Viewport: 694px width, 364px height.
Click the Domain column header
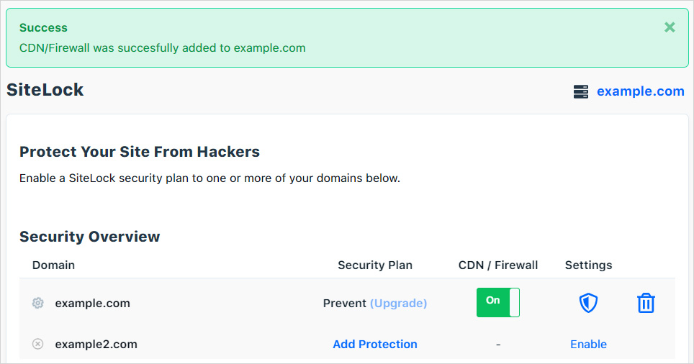(53, 265)
